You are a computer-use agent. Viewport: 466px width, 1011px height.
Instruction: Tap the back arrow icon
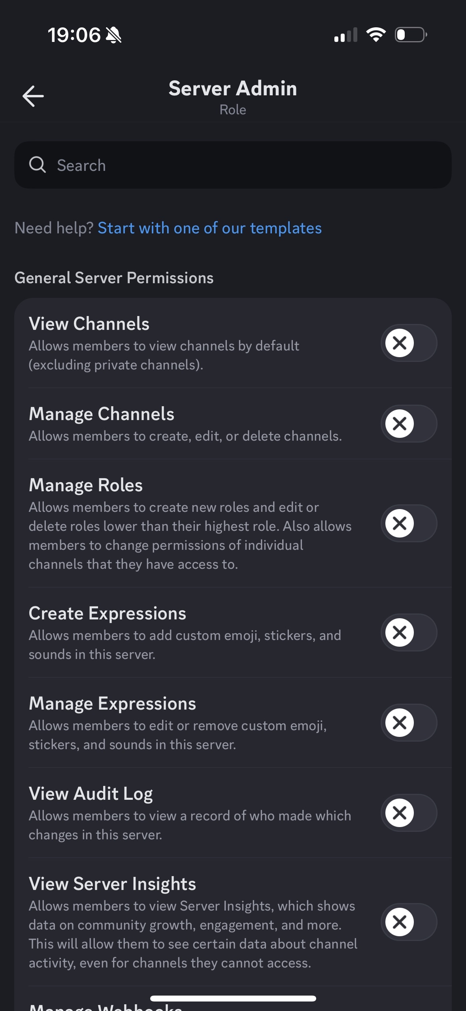(33, 96)
